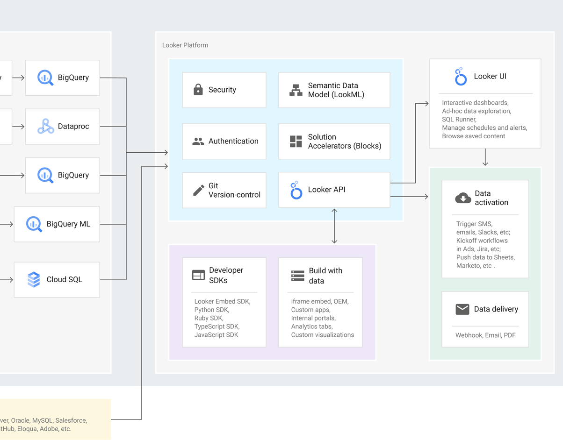Click the Developer SDKs heading
This screenshot has height=440, width=563.
point(226,275)
